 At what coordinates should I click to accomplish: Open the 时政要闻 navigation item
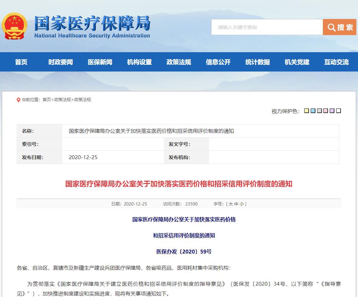tap(61, 62)
